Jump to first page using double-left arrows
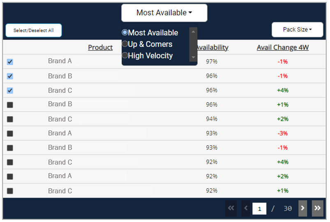Screen dimensions: 330x222 [231, 208]
